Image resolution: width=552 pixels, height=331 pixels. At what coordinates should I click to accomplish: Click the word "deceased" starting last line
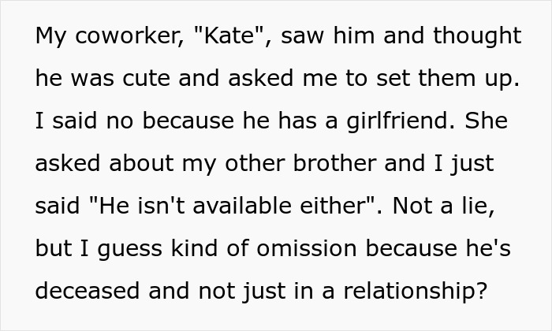[x=88, y=291]
